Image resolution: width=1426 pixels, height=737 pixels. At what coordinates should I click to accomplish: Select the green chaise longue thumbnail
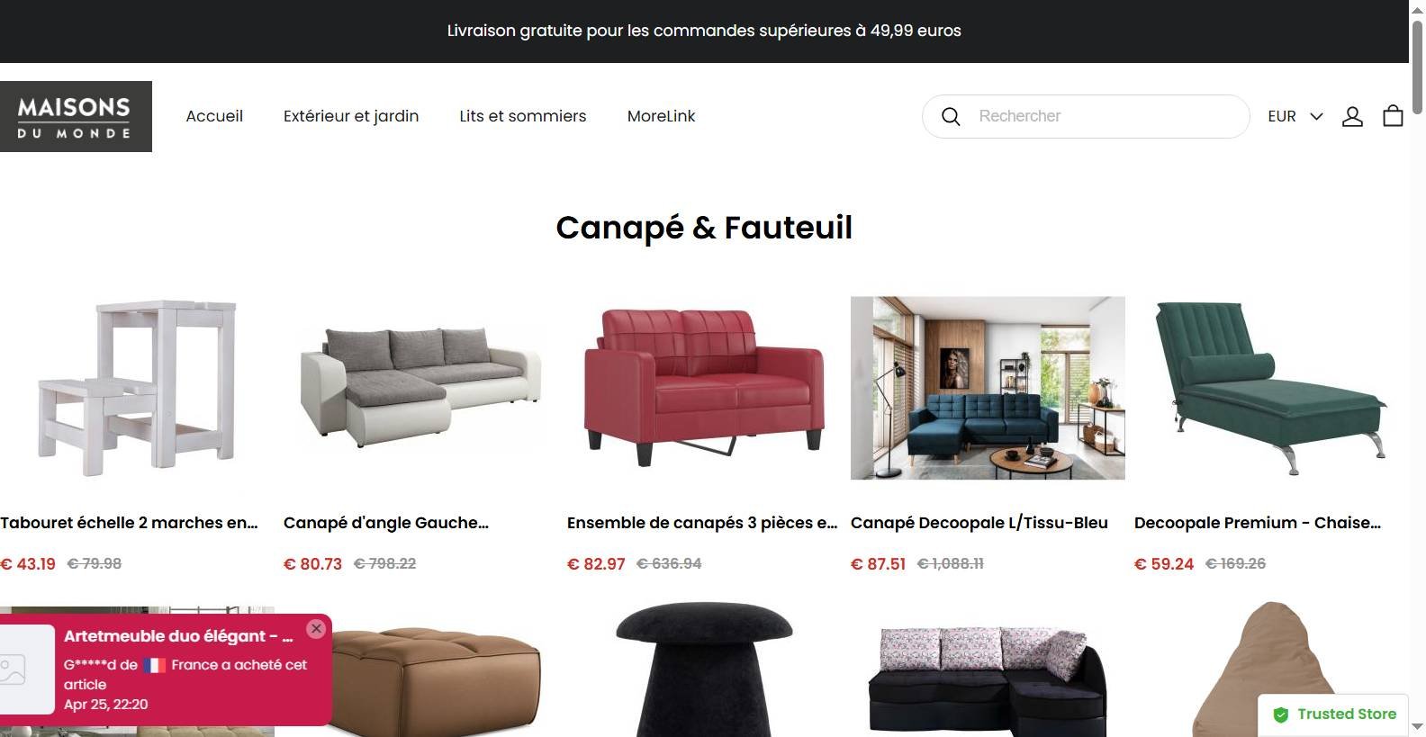[1271, 388]
